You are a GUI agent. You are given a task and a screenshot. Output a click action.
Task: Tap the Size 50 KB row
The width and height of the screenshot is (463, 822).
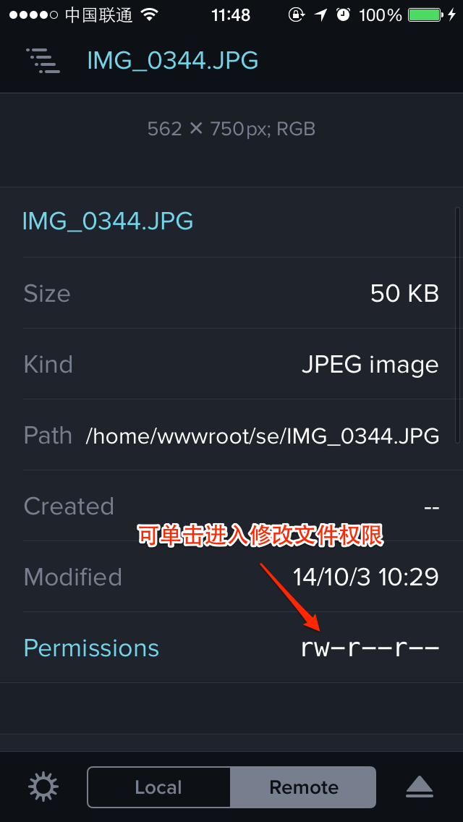click(231, 293)
